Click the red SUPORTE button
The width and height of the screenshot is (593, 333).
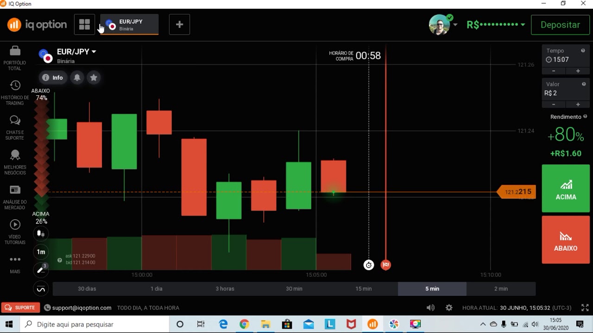point(20,308)
